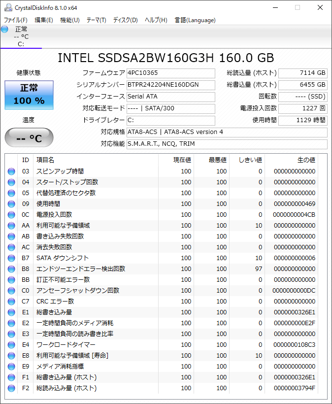Screen dimensions: 332x404
Task: Click the status icon for E4 ワークロードタイマー
Action: click(x=11, y=345)
